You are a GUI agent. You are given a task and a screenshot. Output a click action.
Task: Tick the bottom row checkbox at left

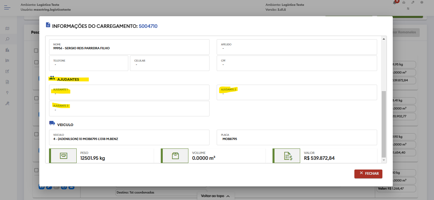point(36,171)
